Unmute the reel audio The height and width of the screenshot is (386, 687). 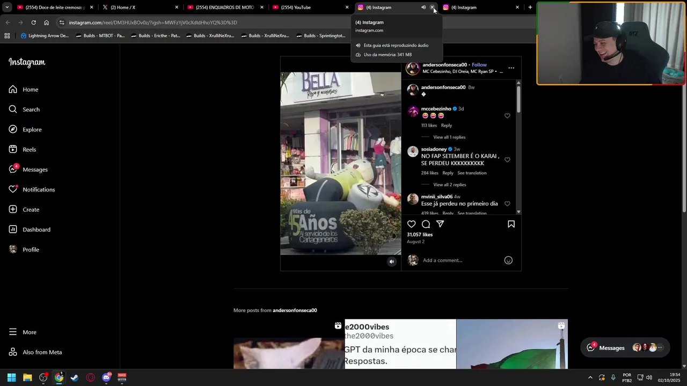click(x=392, y=262)
